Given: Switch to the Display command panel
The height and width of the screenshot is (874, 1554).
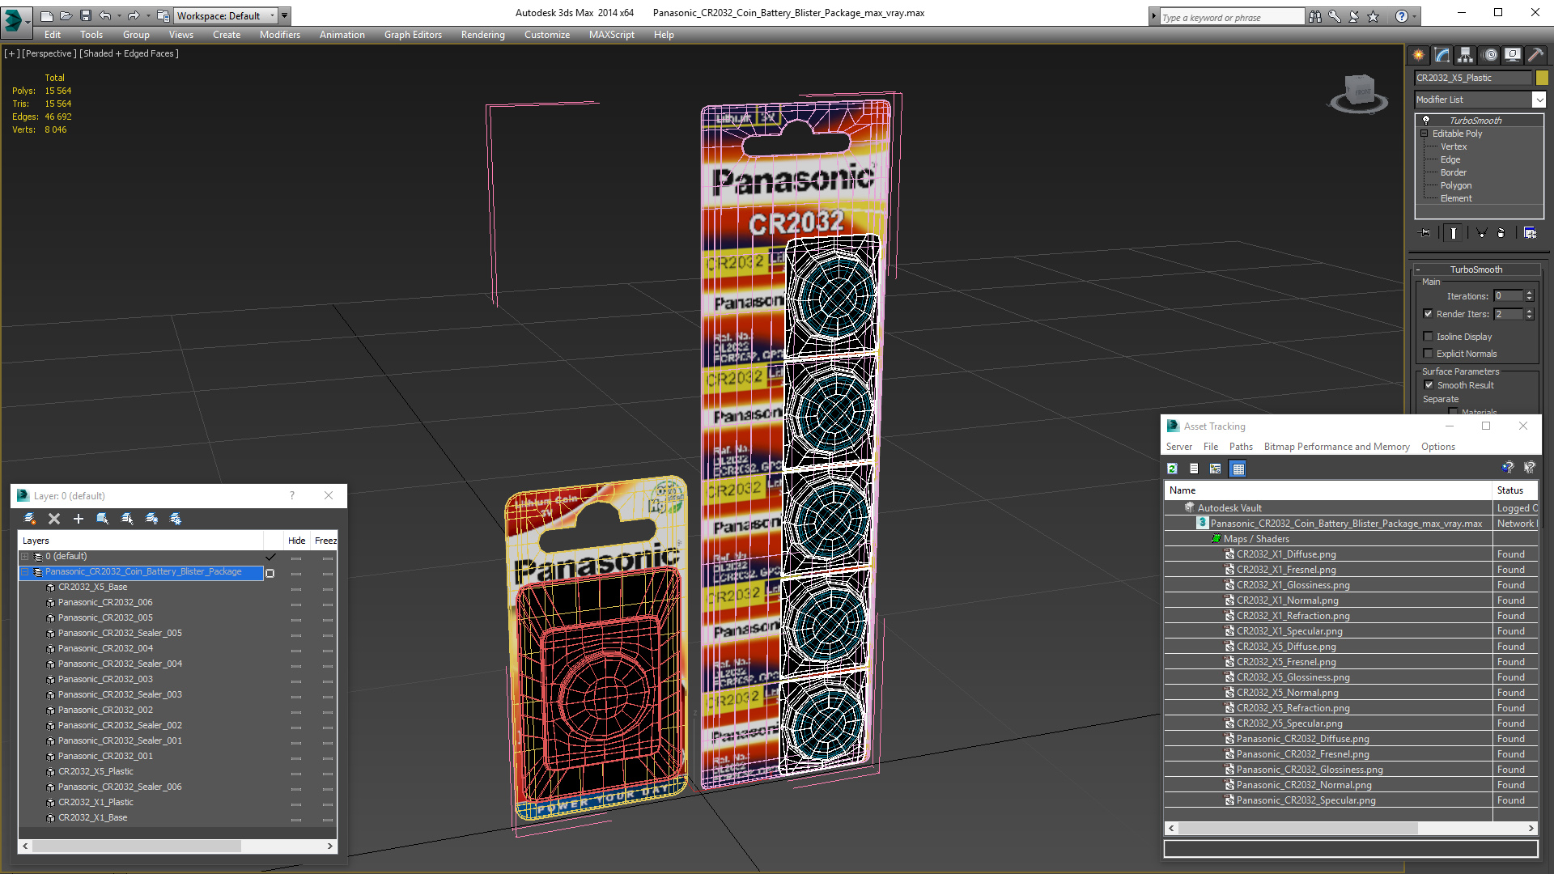Looking at the screenshot, I should (x=1513, y=55).
